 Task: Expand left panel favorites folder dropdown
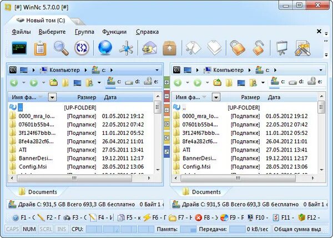[99, 83]
